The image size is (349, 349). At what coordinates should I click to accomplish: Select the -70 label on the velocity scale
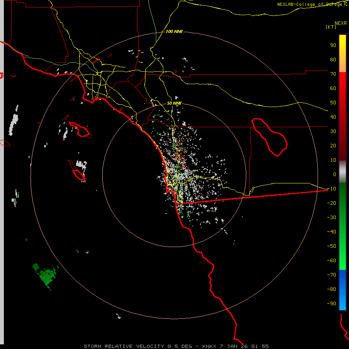(332, 275)
